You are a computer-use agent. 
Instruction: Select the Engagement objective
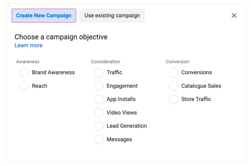[x=99, y=86]
